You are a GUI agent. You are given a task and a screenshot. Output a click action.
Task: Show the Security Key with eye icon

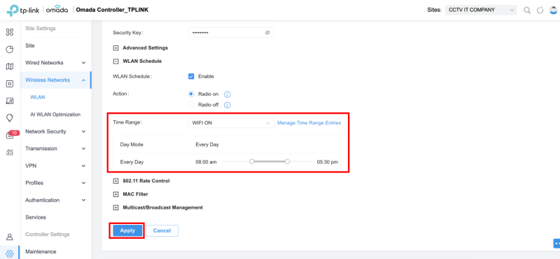[267, 32]
